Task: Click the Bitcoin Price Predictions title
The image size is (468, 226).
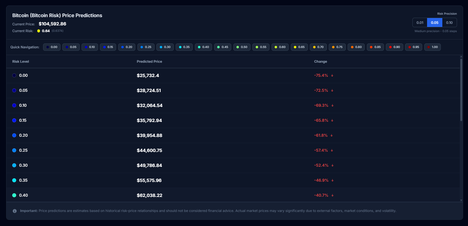Action: pyautogui.click(x=57, y=15)
